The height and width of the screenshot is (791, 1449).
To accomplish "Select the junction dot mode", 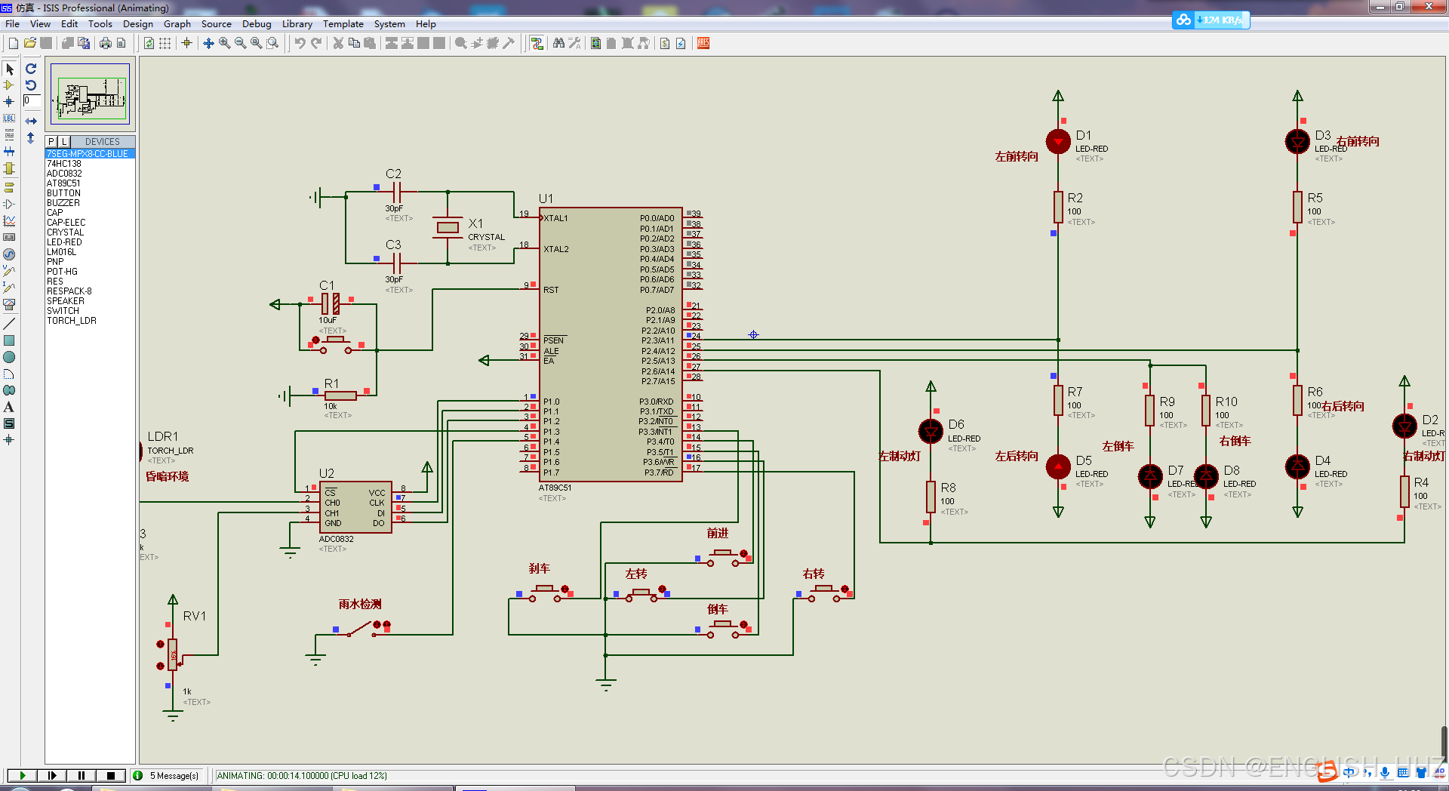I will coord(9,102).
